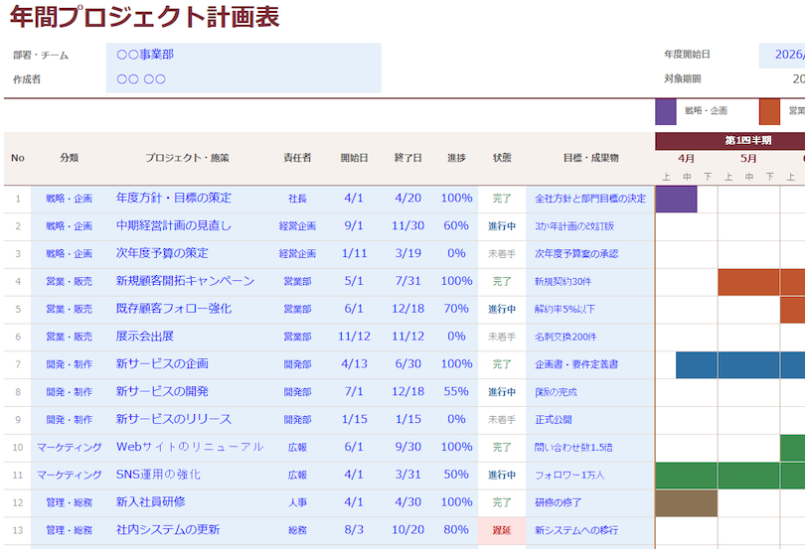
Task: Click the 社長 owner cell
Action: (297, 199)
